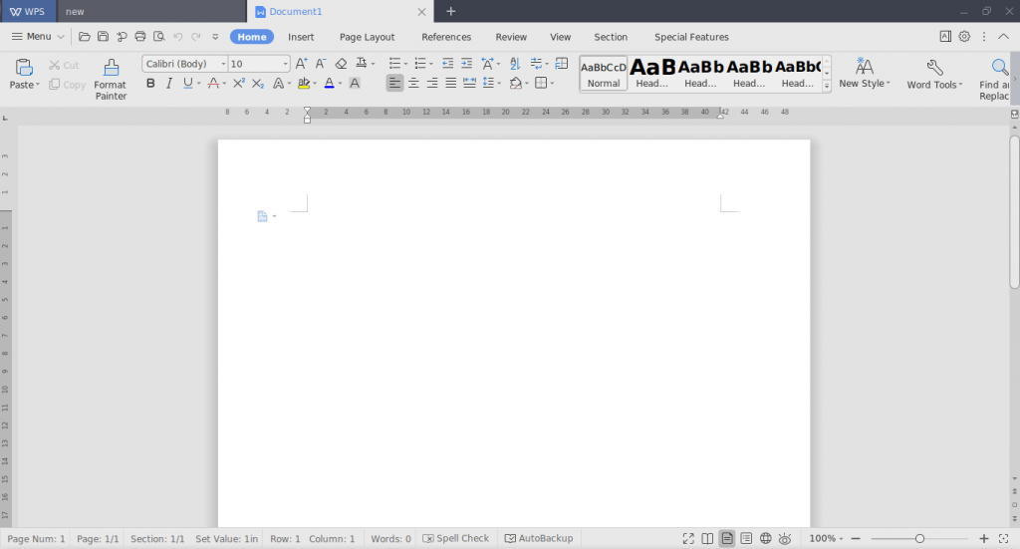
Task: Apply yellow text highlight color
Action: (x=303, y=84)
